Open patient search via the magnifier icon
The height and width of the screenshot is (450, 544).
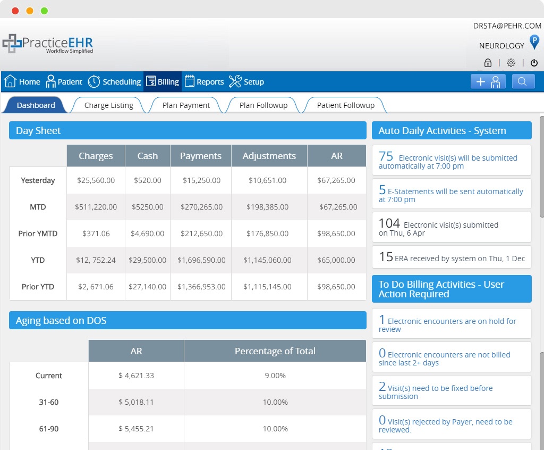point(523,81)
